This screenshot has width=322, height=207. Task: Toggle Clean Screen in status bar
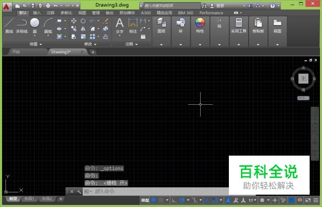pyautogui.click(x=308, y=200)
